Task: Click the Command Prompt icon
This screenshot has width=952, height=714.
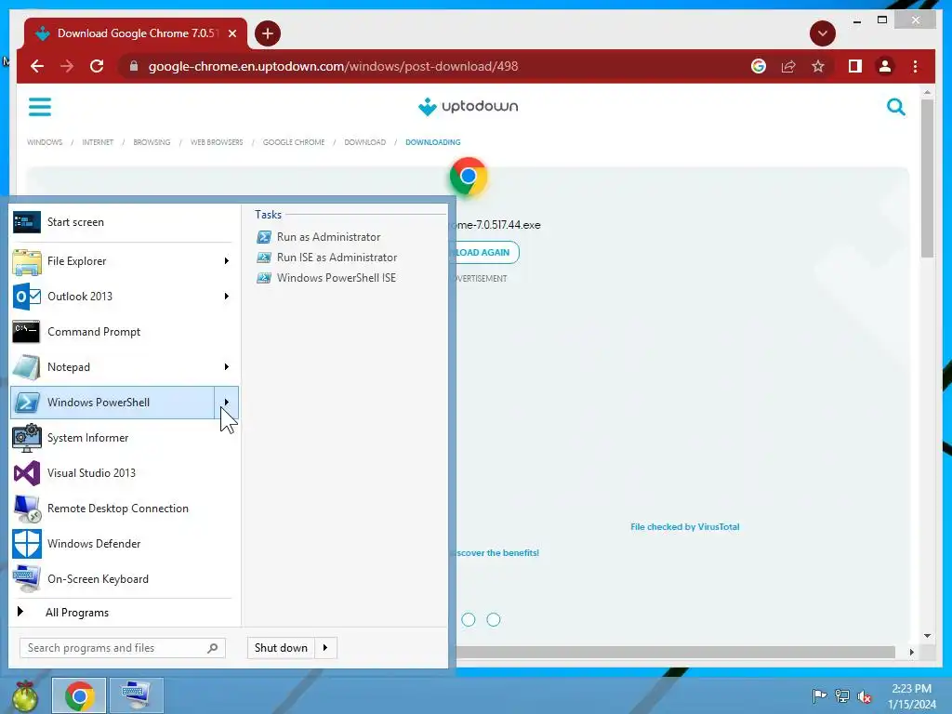Action: click(x=27, y=332)
